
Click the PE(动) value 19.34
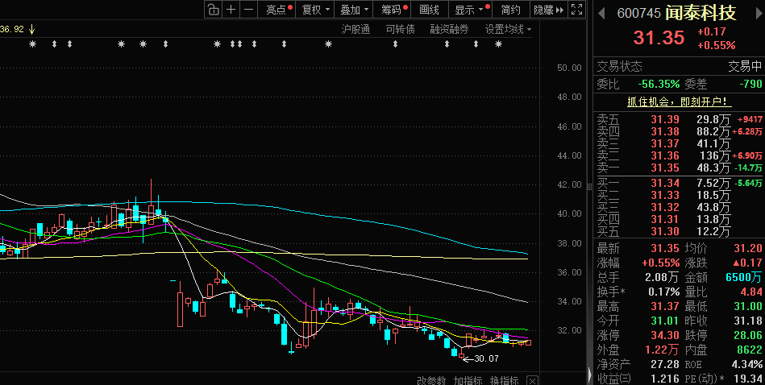[x=748, y=379]
